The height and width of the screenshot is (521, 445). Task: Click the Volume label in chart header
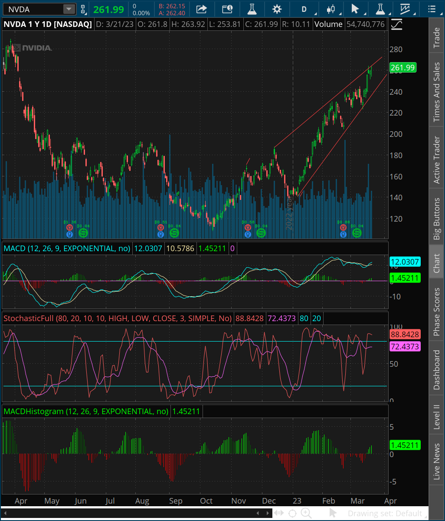point(328,24)
